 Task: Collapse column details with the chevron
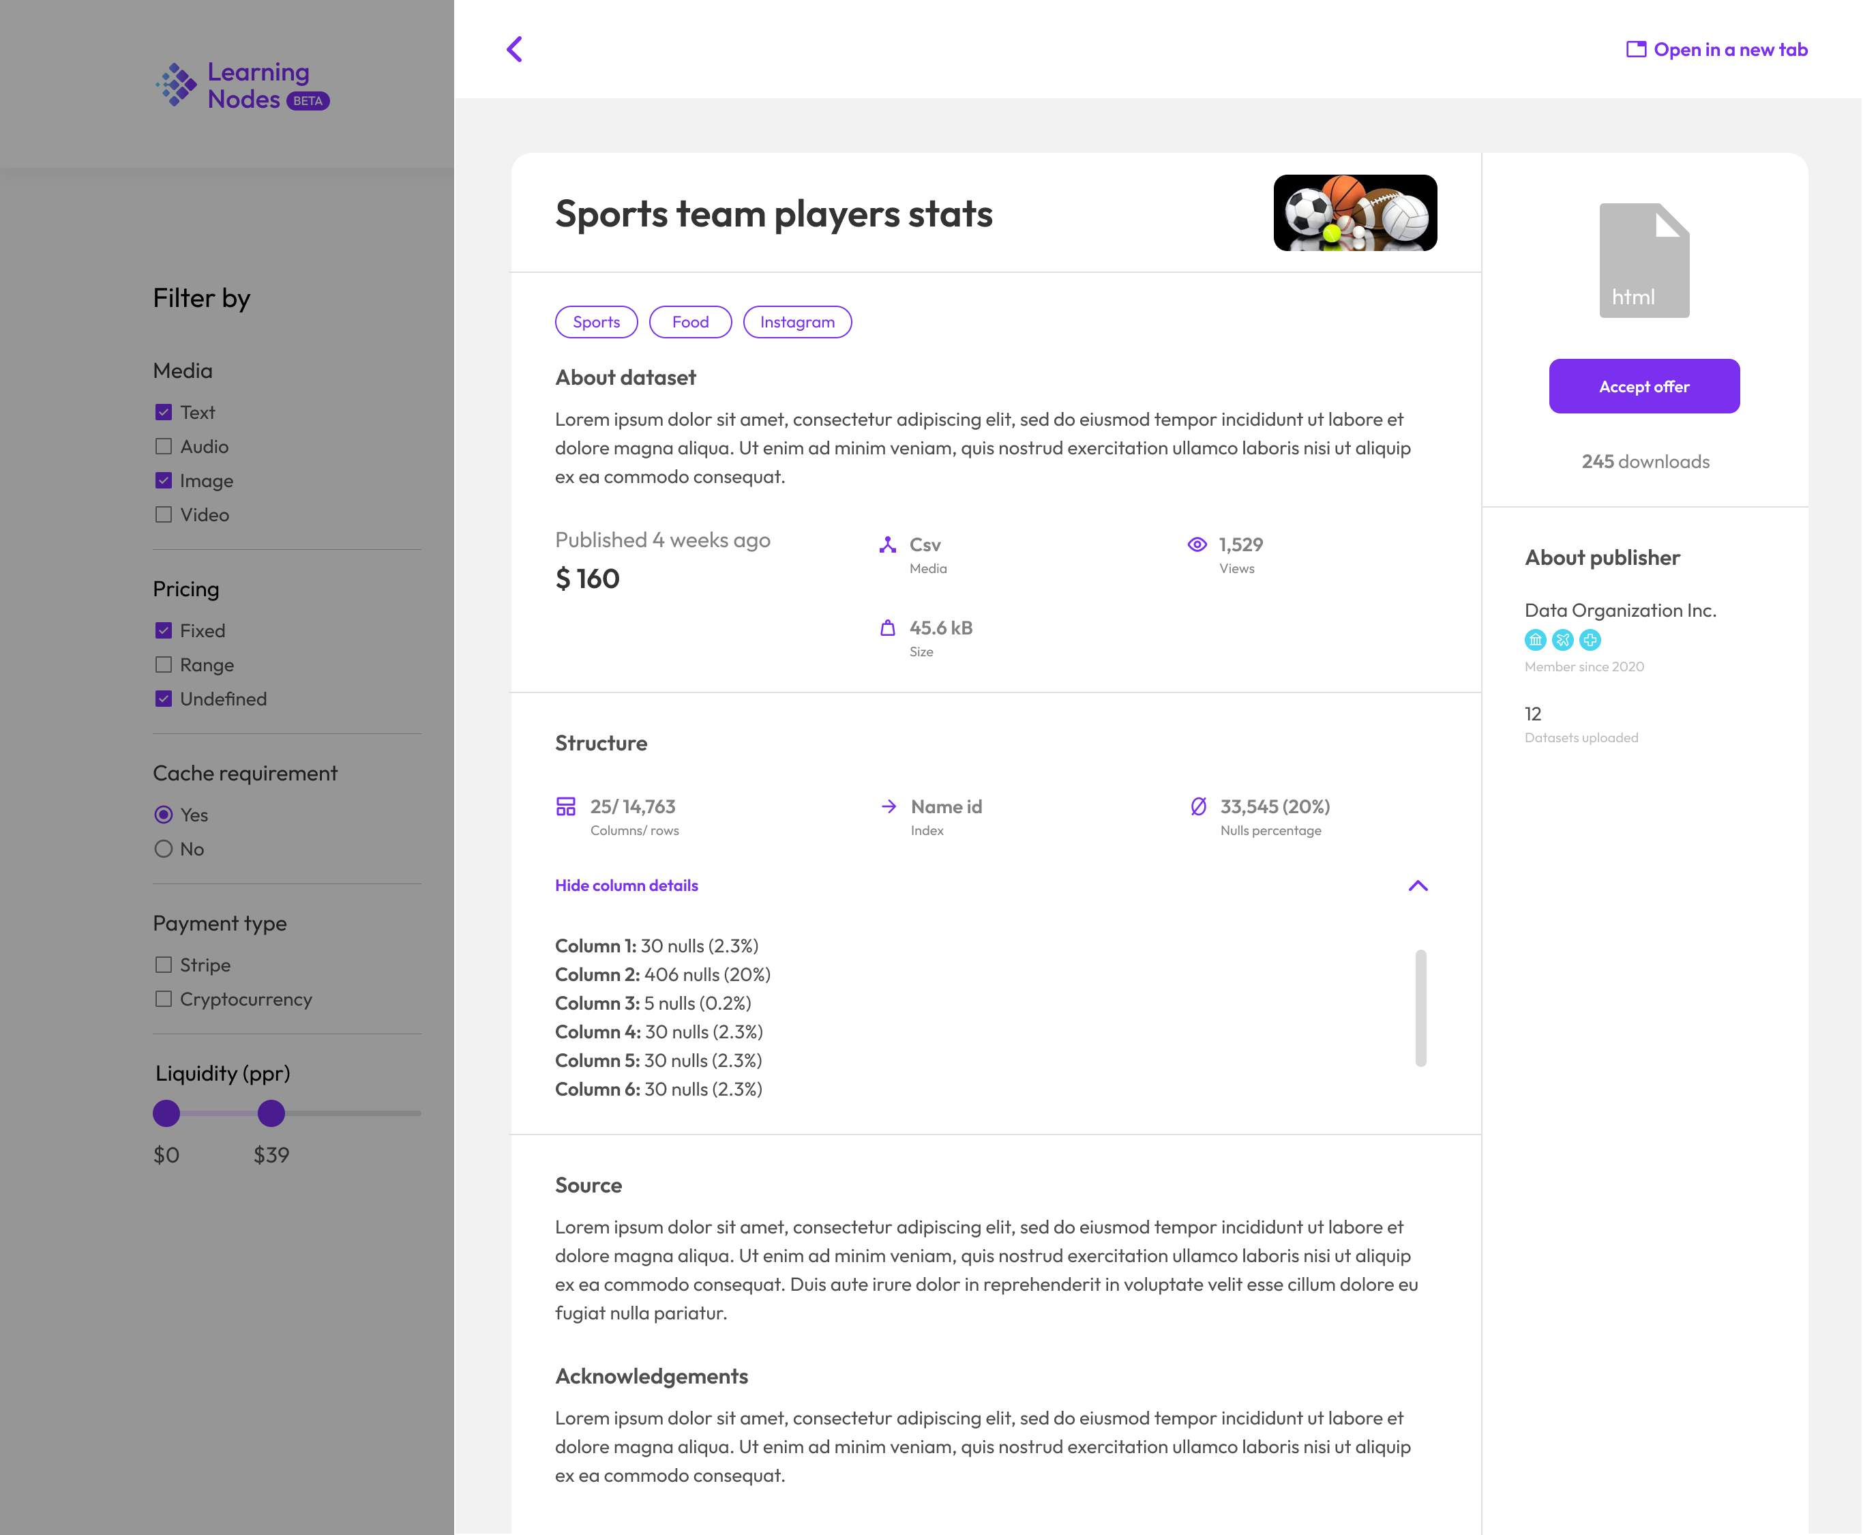click(1418, 885)
